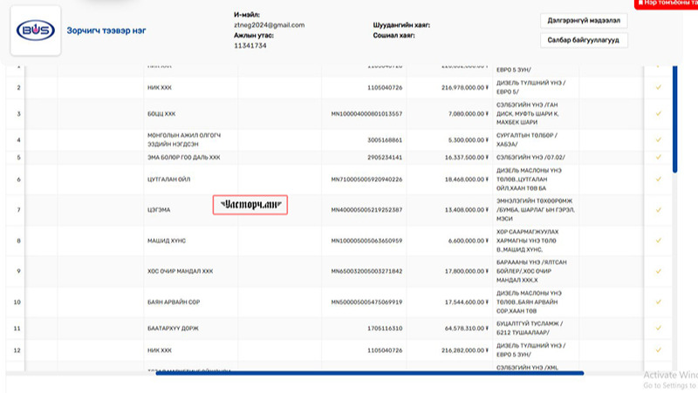Open Салбар байгууллагууд branches button
The width and height of the screenshot is (698, 393).
(x=584, y=40)
